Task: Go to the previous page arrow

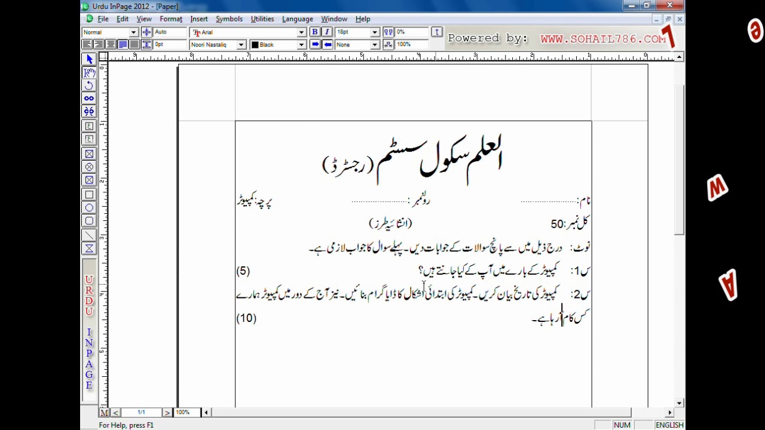Action: click(116, 413)
